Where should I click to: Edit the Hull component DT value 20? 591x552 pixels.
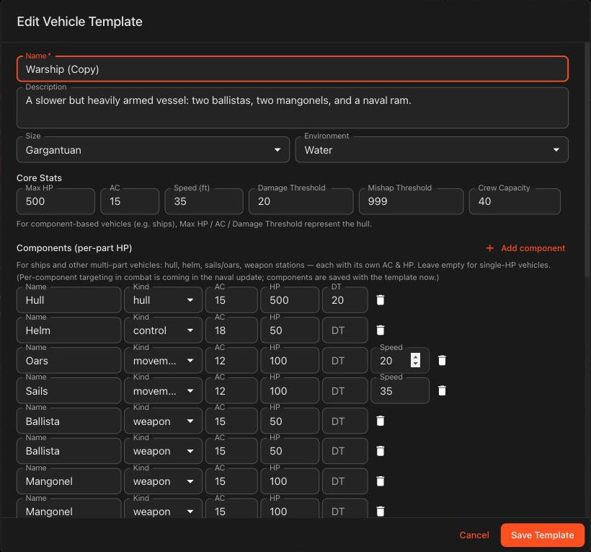(x=345, y=300)
